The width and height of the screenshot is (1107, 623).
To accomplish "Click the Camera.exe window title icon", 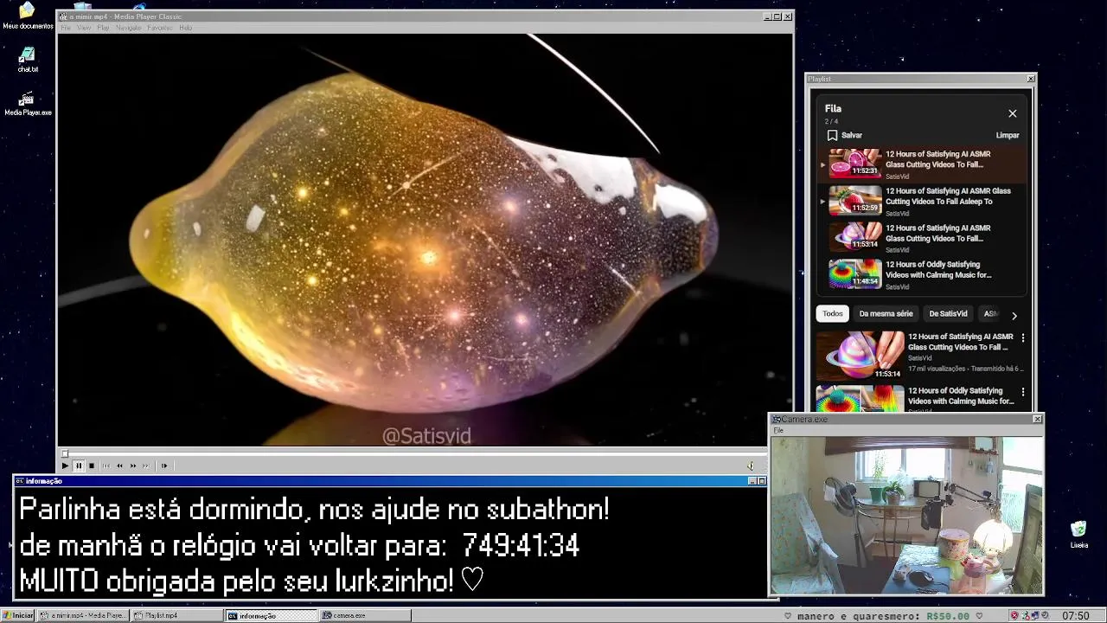I will click(x=777, y=419).
